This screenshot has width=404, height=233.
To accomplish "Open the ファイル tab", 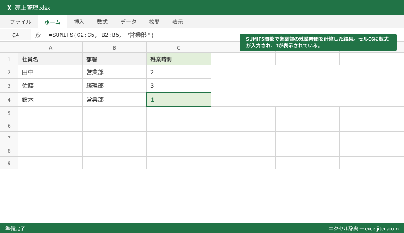I will point(21,22).
